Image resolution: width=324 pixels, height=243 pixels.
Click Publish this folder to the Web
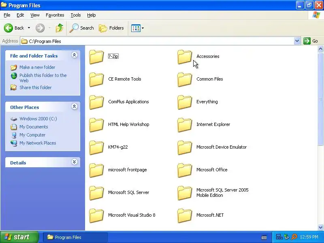(43, 78)
